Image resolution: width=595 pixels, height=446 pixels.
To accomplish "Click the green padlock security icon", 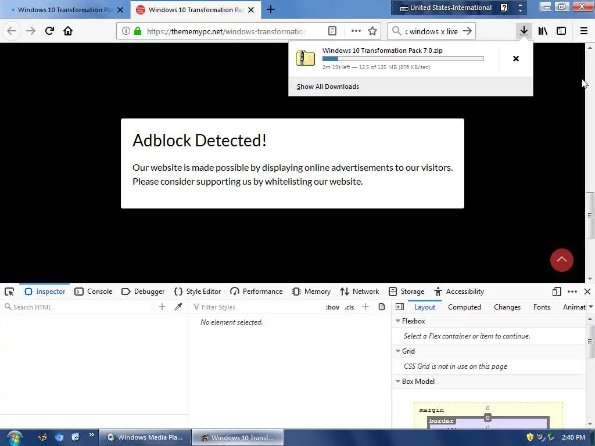I will point(138,31).
